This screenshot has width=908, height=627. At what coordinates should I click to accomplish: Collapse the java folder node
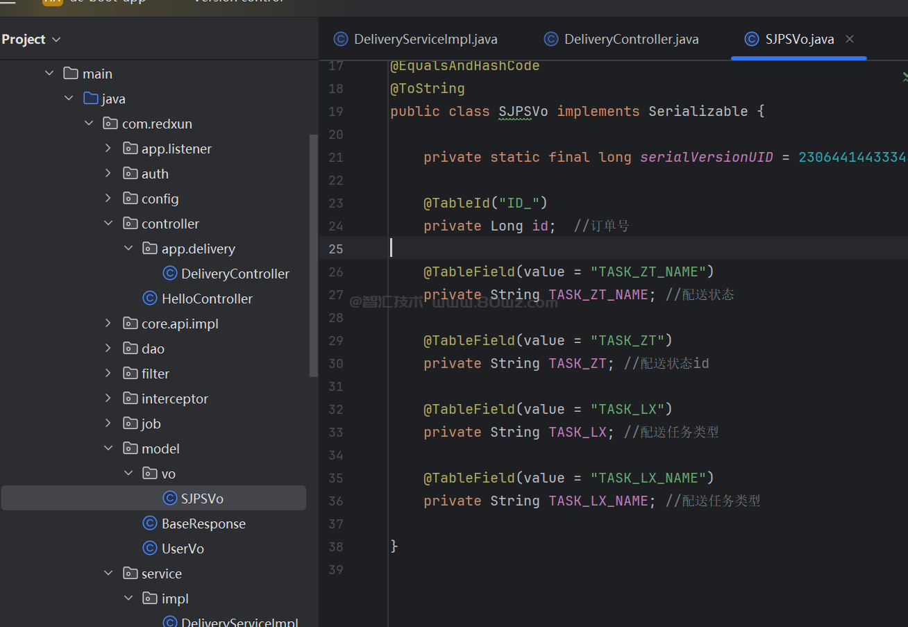(69, 99)
